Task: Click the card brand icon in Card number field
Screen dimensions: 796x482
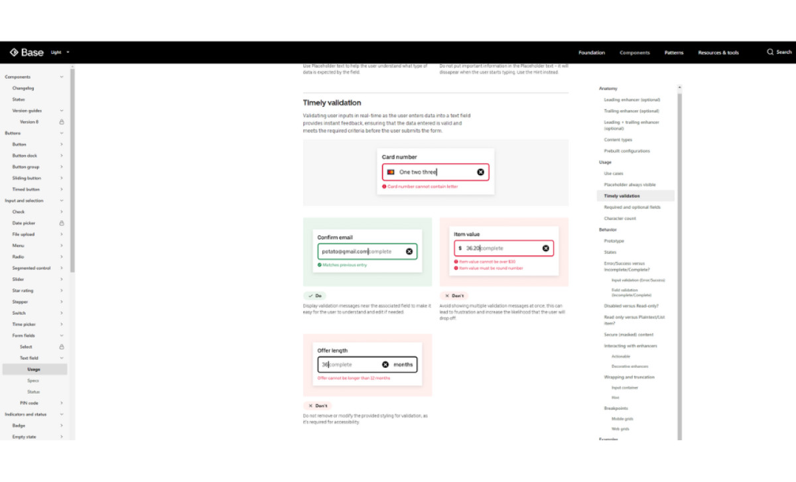Action: point(392,172)
